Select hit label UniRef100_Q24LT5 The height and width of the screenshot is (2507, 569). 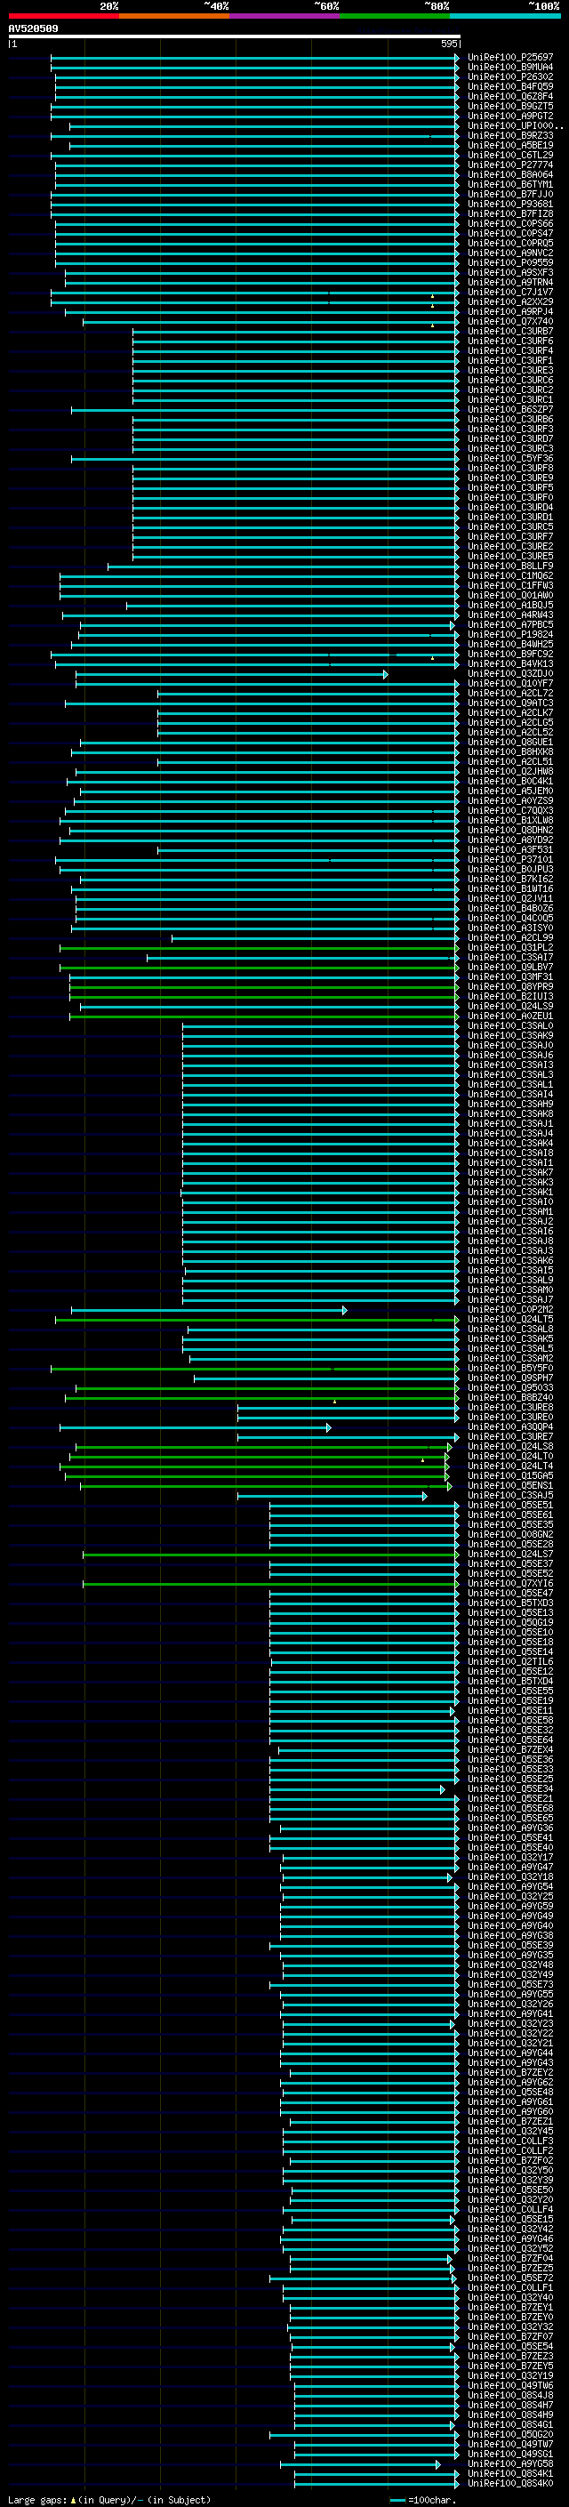tap(509, 1319)
